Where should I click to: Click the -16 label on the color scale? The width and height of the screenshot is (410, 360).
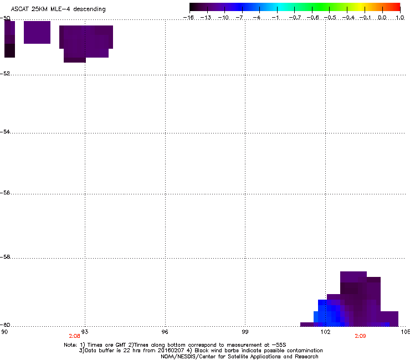188,18
